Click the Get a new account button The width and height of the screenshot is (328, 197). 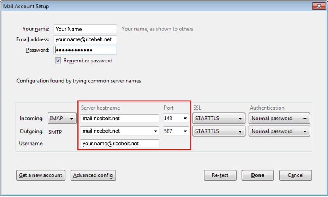tap(41, 175)
